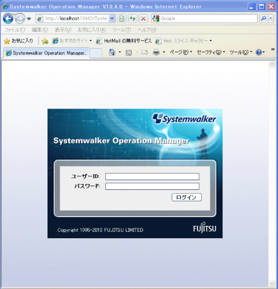Click the magnifier search button
This screenshot has width=278, height=289.
tap(264, 19)
